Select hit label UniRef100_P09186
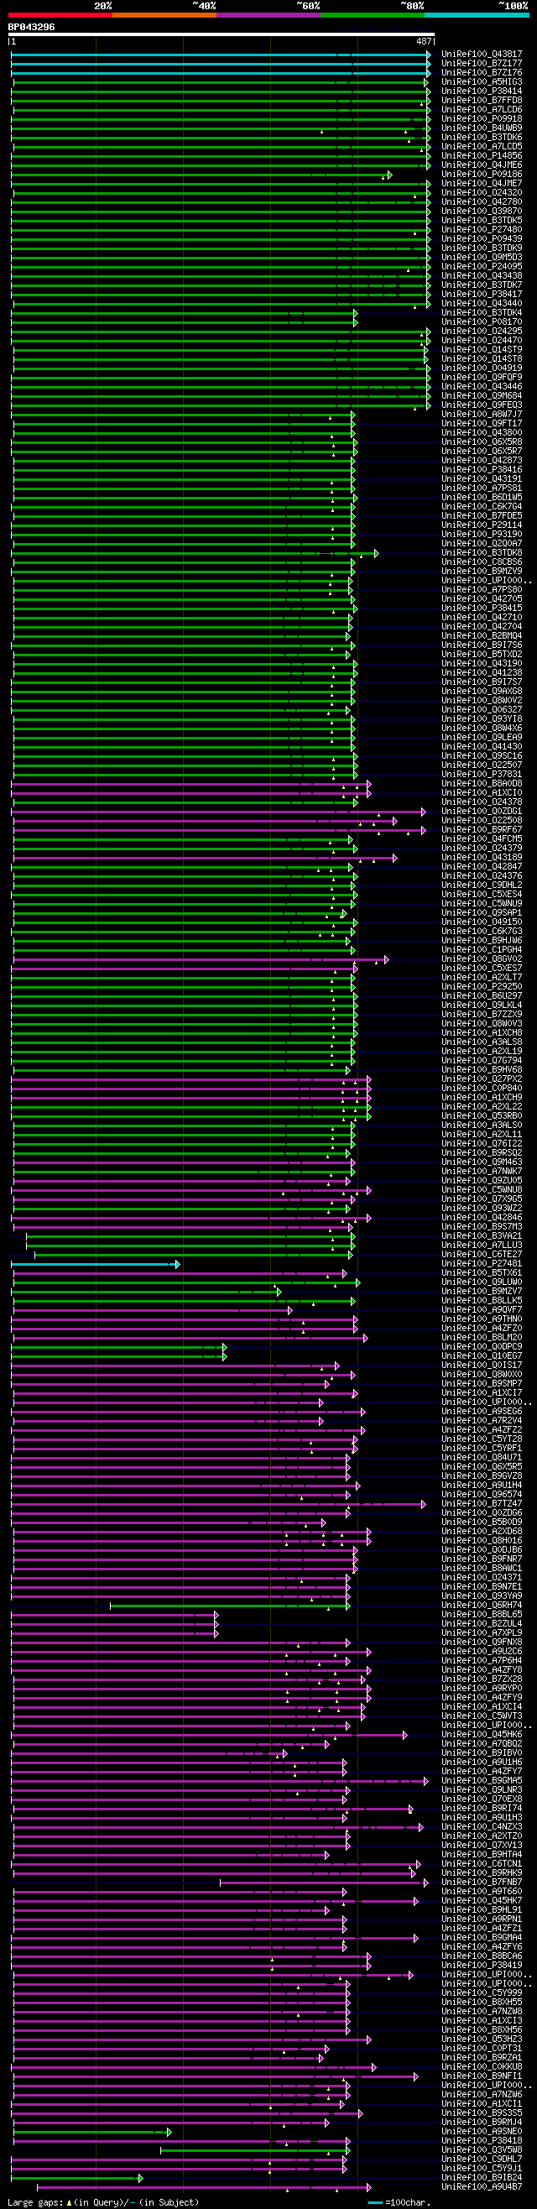Image resolution: width=537 pixels, height=2209 pixels. point(482,174)
